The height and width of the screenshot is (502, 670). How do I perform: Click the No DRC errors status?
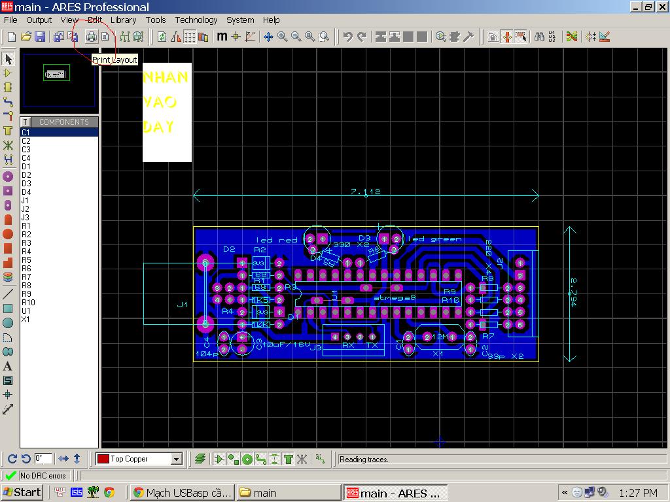tap(43, 476)
